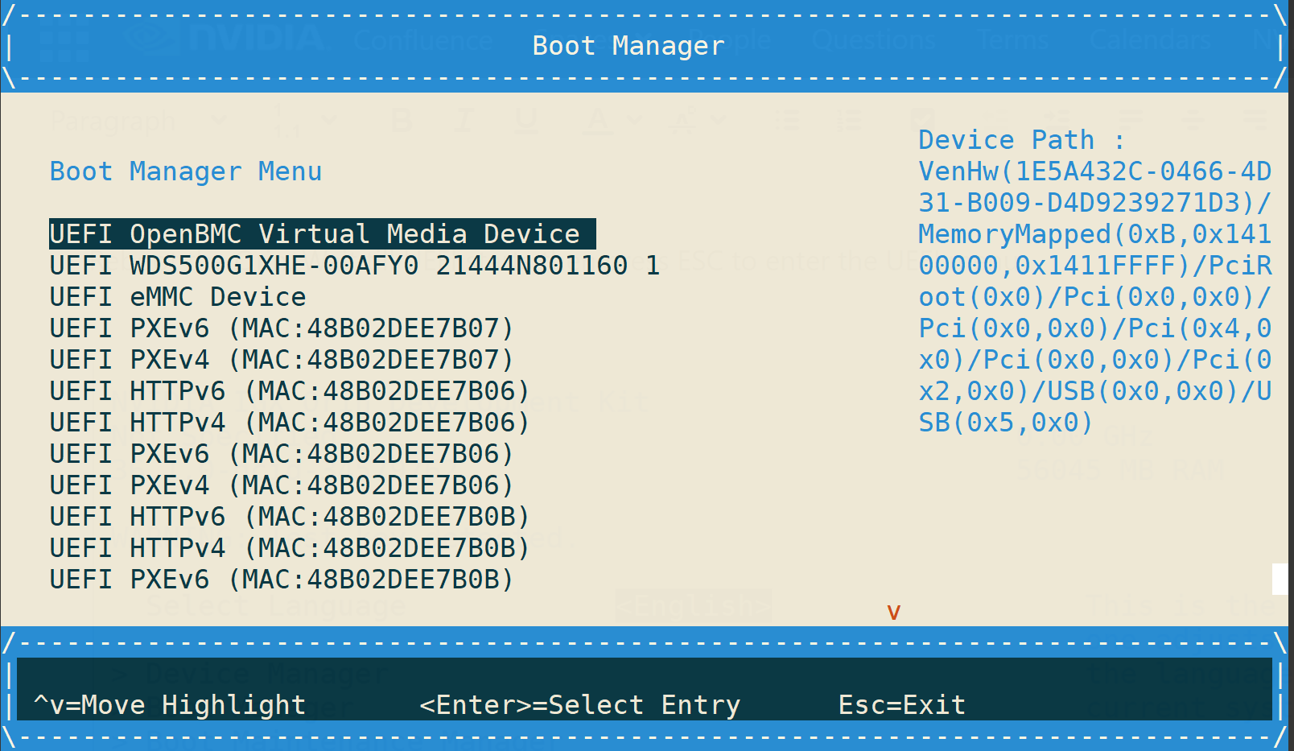Select UEFI PXEv4 with MAC ending 7B06
Image resolution: width=1294 pixels, height=751 pixels.
[281, 485]
